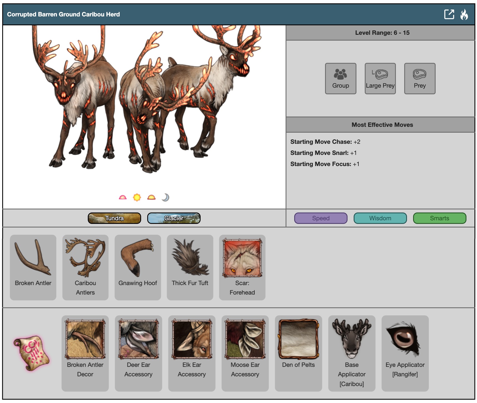
Task: Open the Scar: Forehead item
Action: 242,267
